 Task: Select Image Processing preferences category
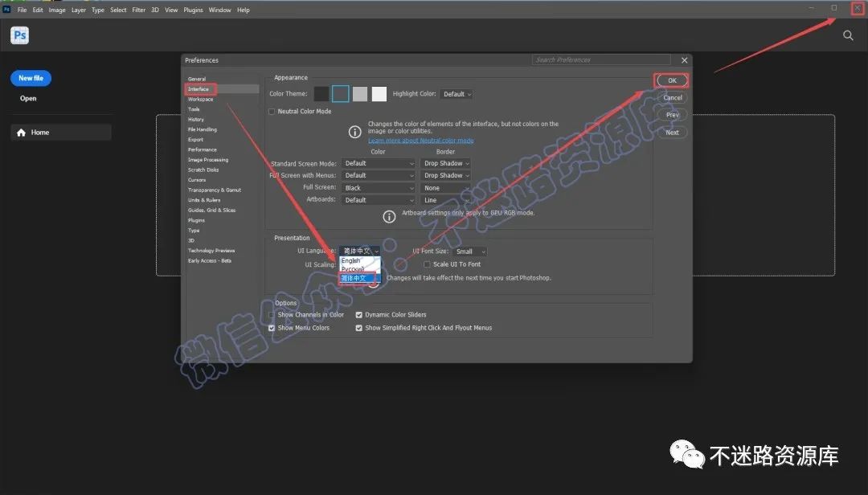208,159
